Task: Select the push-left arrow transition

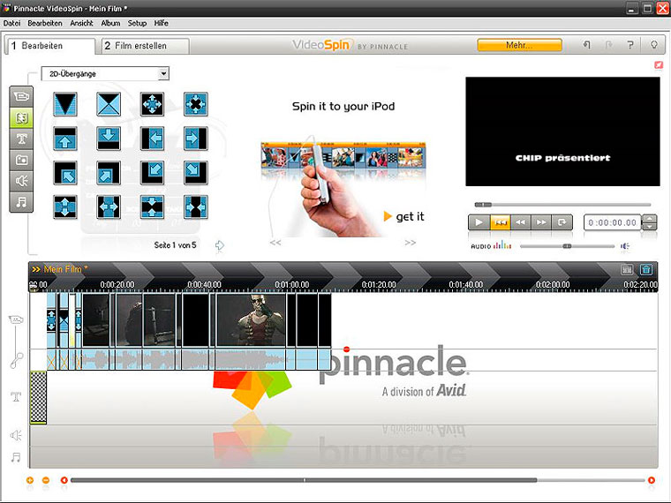Action: click(x=153, y=139)
